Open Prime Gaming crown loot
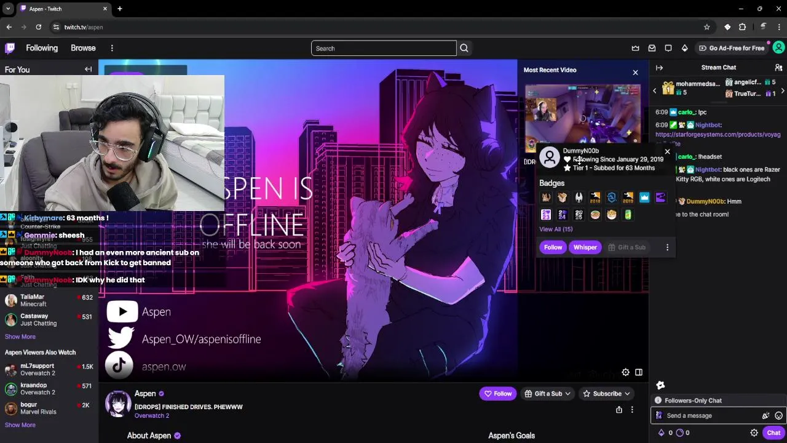Viewport: 787px width, 443px height. 635,48
